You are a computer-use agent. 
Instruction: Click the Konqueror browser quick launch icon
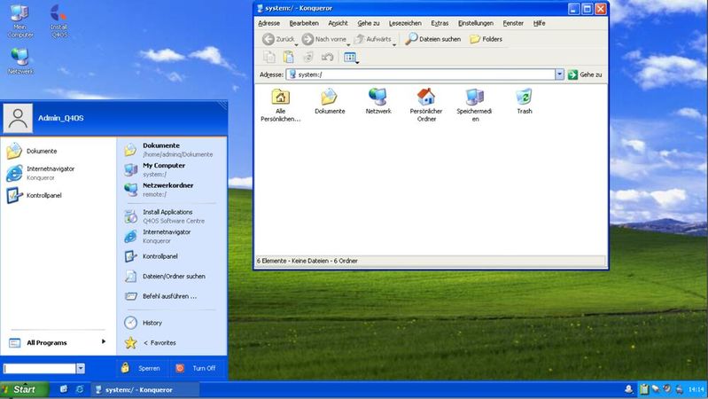[80, 389]
